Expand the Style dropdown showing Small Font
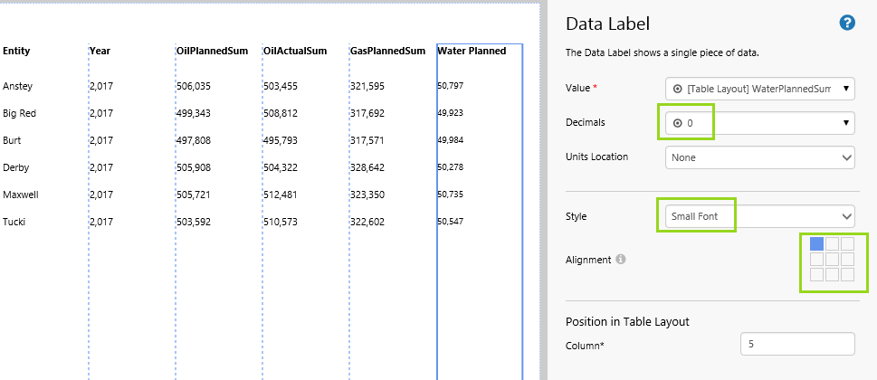 [x=759, y=216]
